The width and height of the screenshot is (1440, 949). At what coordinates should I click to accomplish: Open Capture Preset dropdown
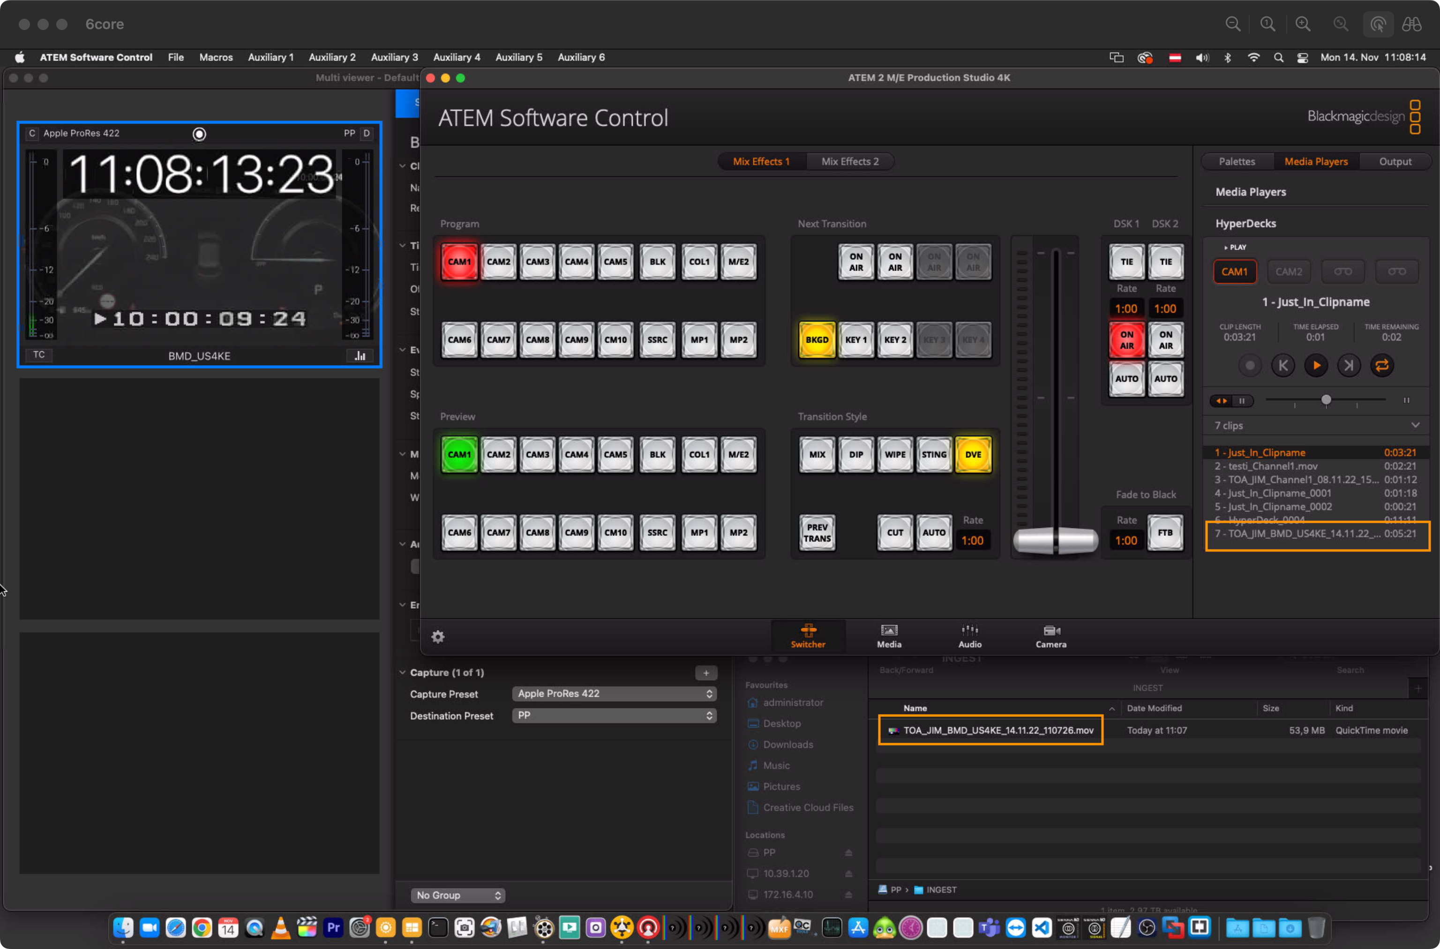pyautogui.click(x=614, y=693)
